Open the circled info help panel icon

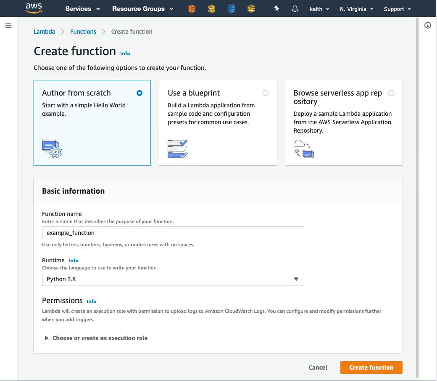point(427,25)
